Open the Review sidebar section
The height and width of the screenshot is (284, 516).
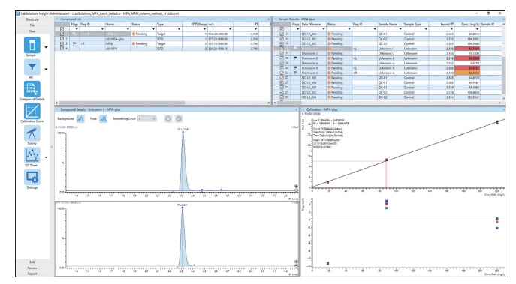[32, 268]
